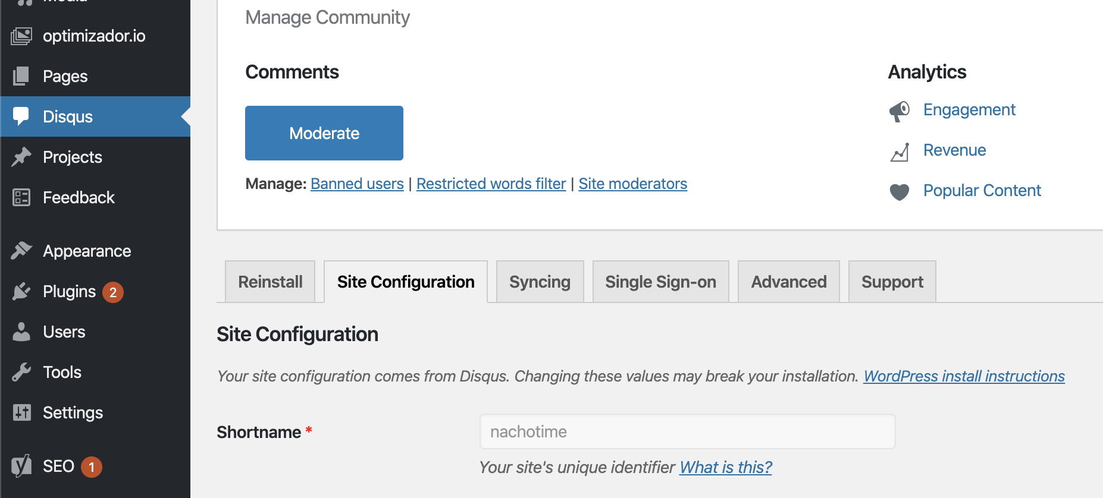Click the Popular Content heart icon

click(x=900, y=192)
